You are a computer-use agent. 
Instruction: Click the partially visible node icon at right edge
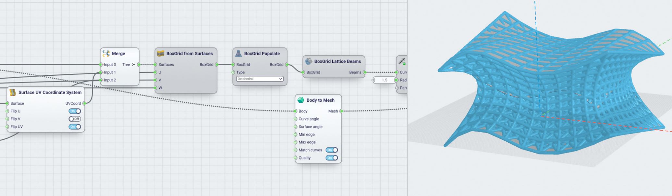402,61
